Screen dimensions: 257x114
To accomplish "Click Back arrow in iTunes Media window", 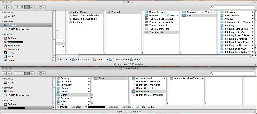I will point(4,73).
